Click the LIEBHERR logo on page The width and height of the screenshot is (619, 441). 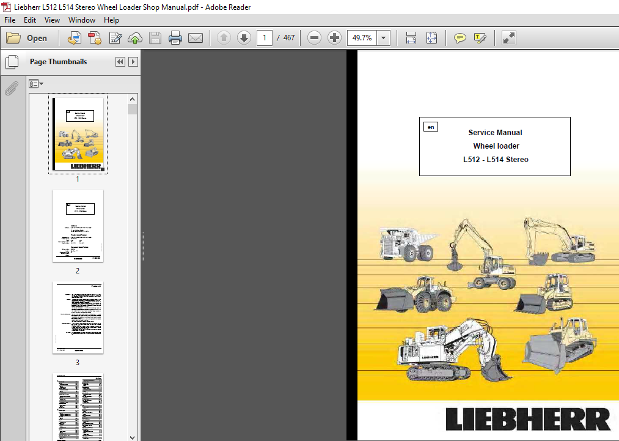point(528,419)
